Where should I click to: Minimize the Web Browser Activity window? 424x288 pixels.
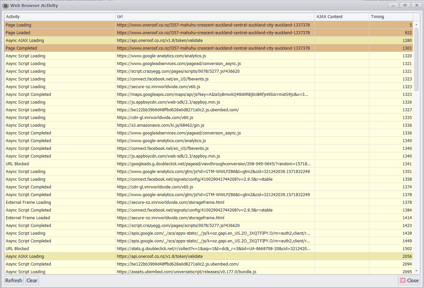point(393,5)
